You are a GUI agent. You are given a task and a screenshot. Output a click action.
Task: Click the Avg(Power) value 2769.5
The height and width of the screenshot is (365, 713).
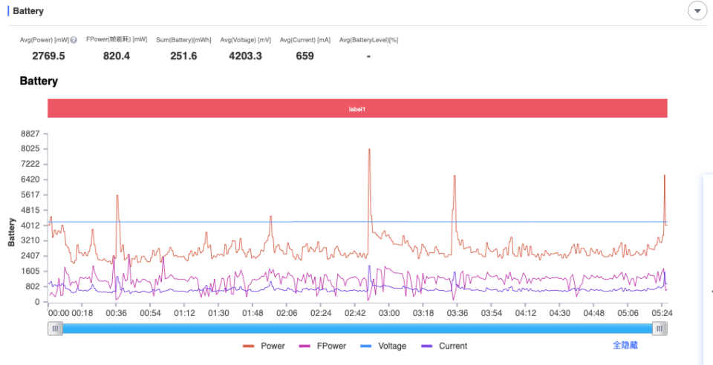click(x=49, y=56)
